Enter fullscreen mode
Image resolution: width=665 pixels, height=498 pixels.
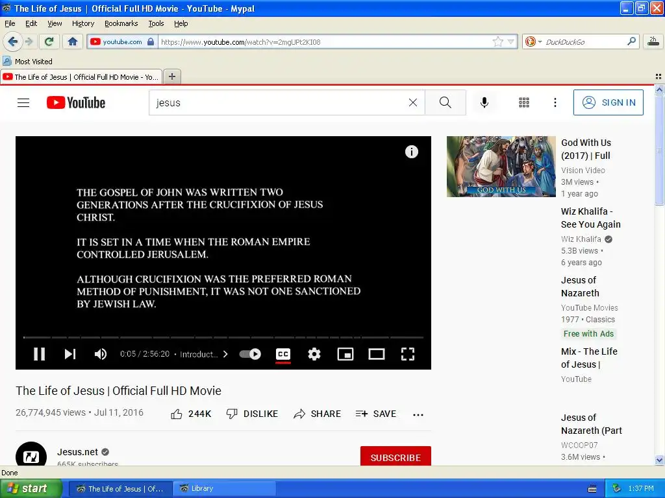pos(408,354)
